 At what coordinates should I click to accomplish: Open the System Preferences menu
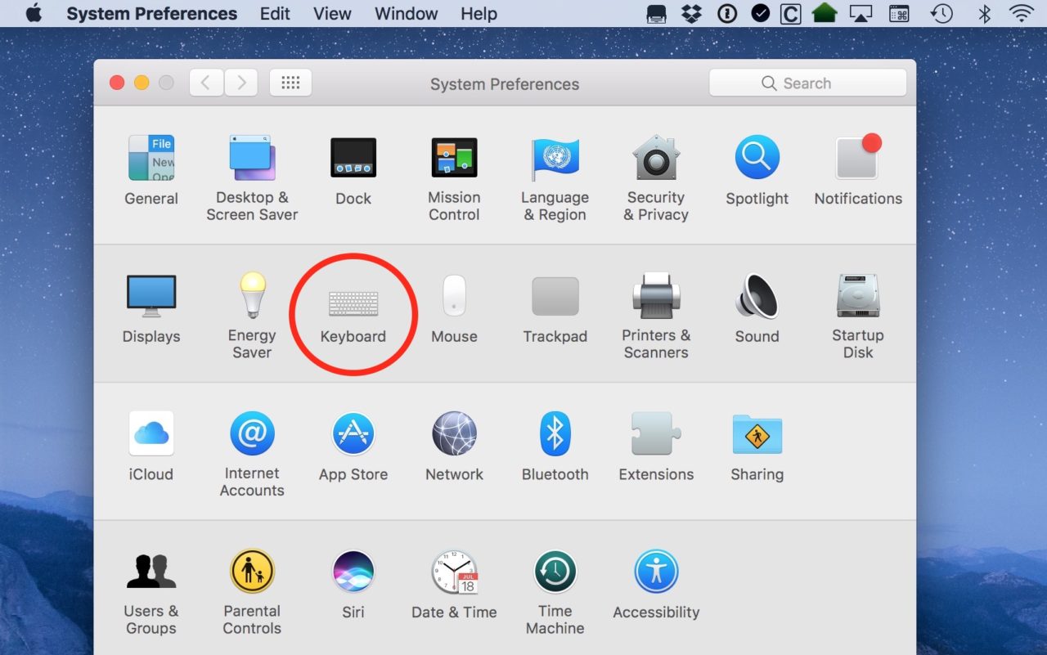tap(151, 14)
